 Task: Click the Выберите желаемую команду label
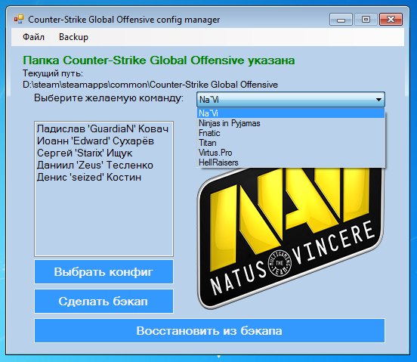click(109, 98)
